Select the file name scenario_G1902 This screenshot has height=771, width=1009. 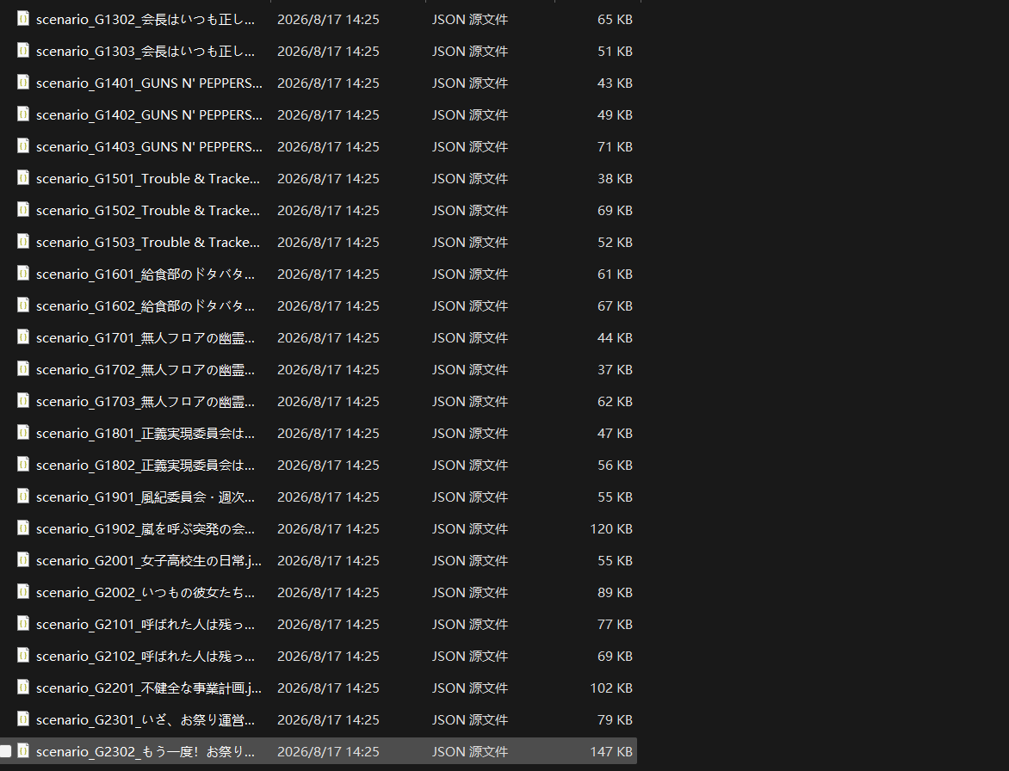tap(145, 528)
